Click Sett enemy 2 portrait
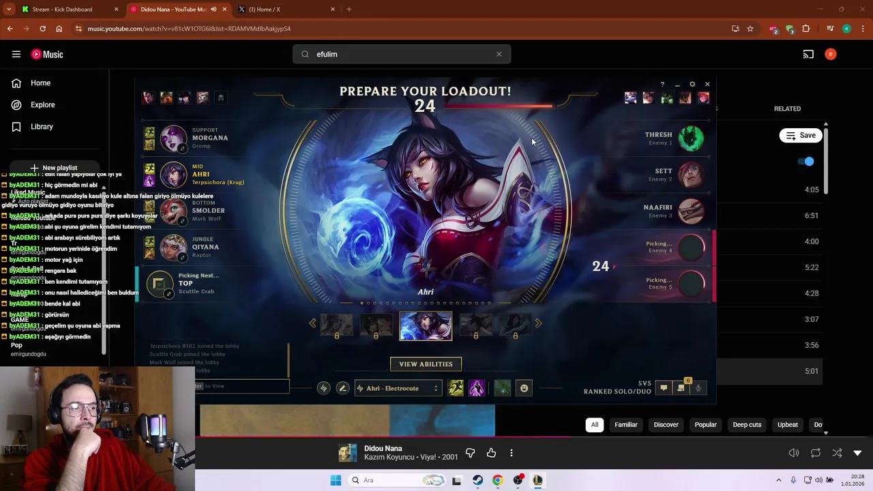Viewport: 873px width, 491px height. pyautogui.click(x=691, y=175)
